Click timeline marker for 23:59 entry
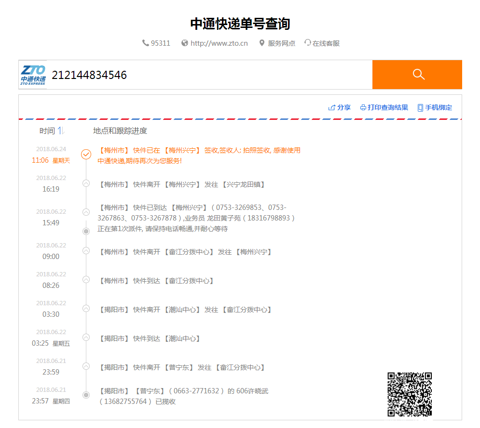480x428 pixels. [x=86, y=366]
